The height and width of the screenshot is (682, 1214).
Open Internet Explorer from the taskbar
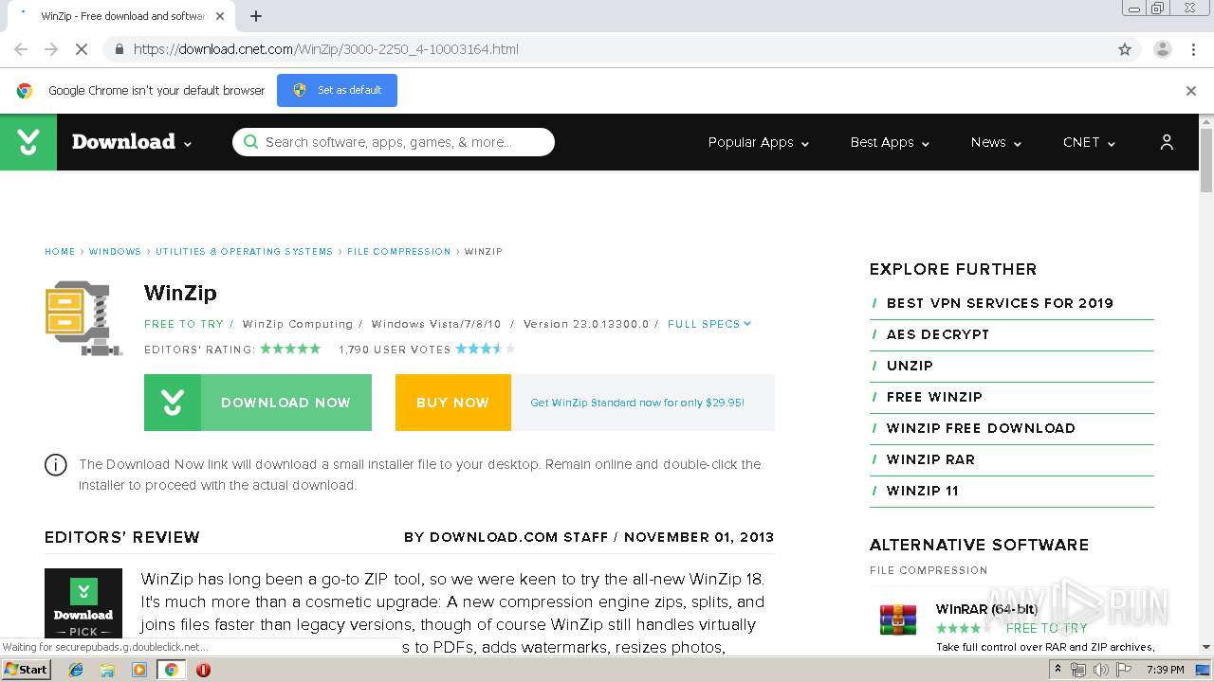click(x=76, y=670)
